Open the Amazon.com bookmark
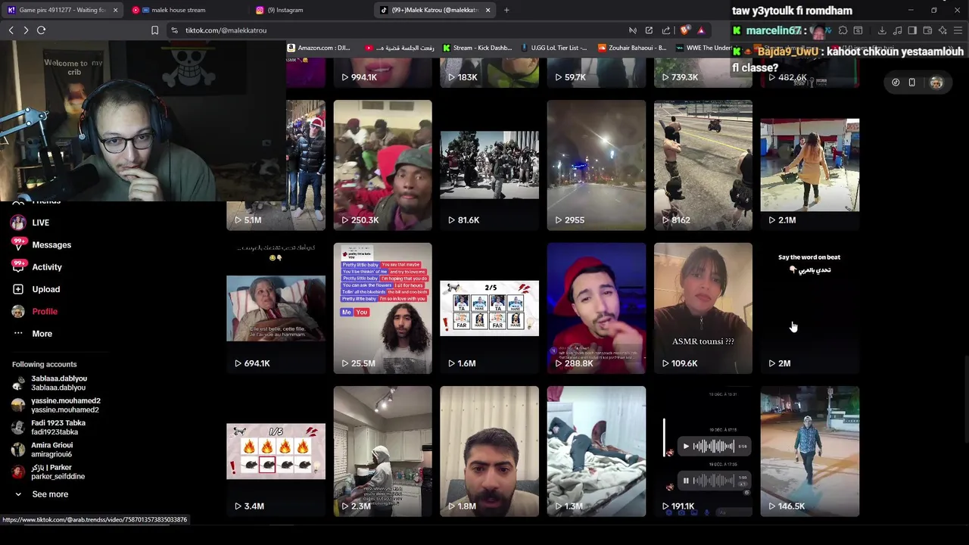 [x=318, y=48]
